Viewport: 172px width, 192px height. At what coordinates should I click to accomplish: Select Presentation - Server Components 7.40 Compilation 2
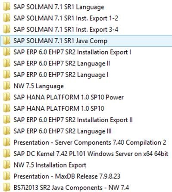(x=90, y=142)
